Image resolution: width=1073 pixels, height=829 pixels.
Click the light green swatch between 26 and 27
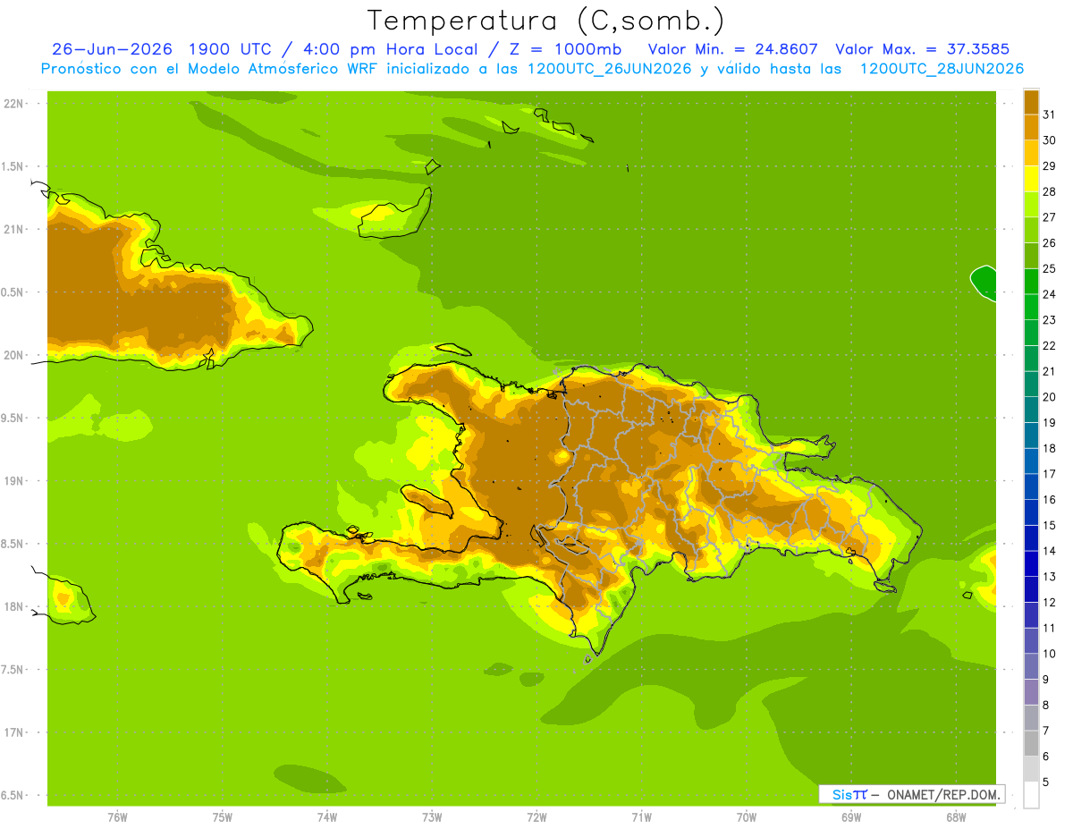click(1031, 231)
